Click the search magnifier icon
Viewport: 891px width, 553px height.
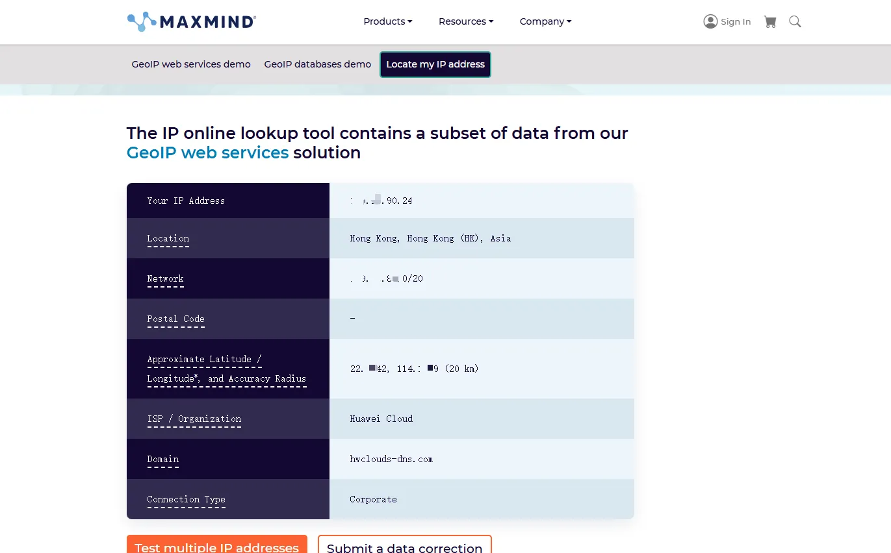click(795, 21)
